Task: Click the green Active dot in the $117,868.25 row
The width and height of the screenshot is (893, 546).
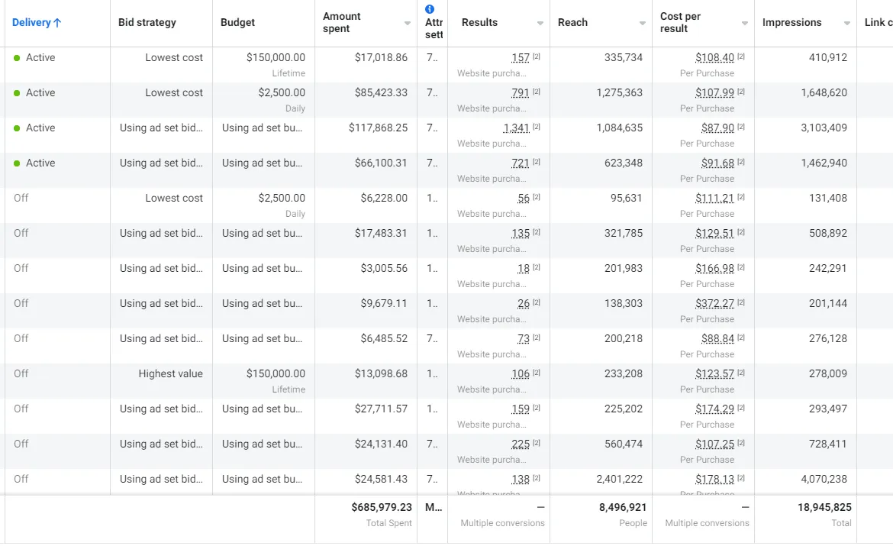Action: [17, 128]
